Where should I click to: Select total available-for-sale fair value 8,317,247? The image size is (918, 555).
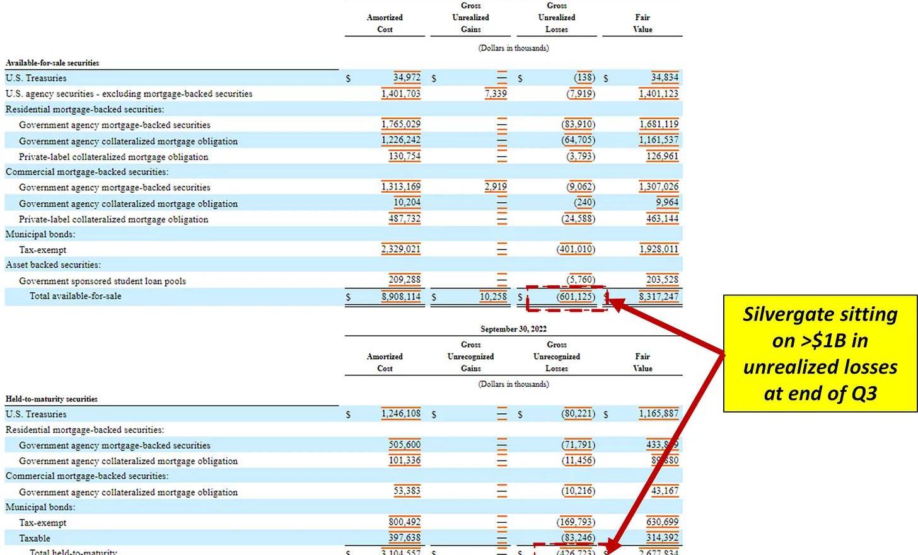click(x=658, y=297)
